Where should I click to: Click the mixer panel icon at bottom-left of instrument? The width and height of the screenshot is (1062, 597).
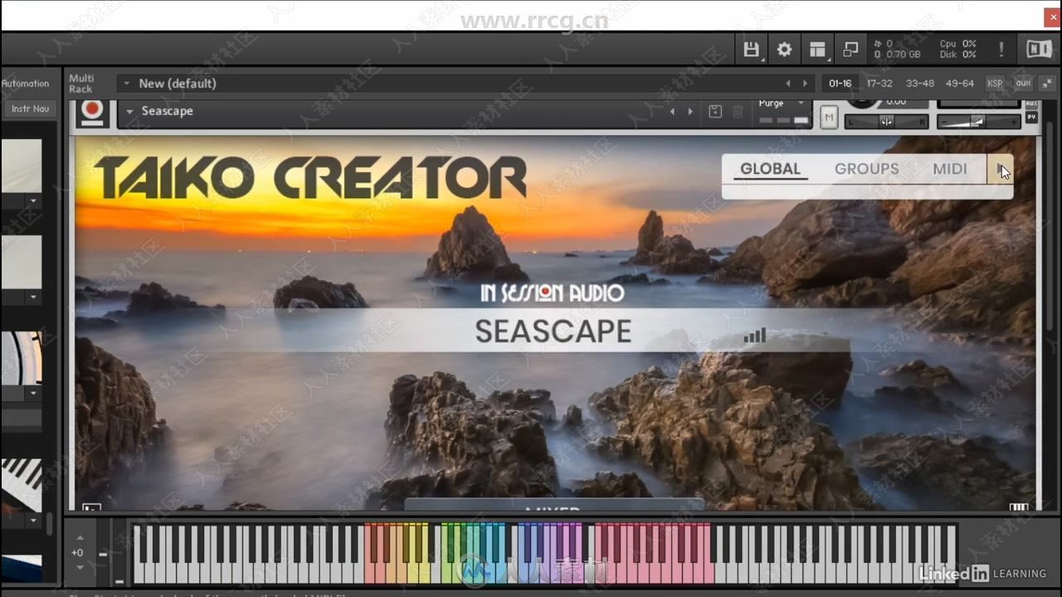91,507
